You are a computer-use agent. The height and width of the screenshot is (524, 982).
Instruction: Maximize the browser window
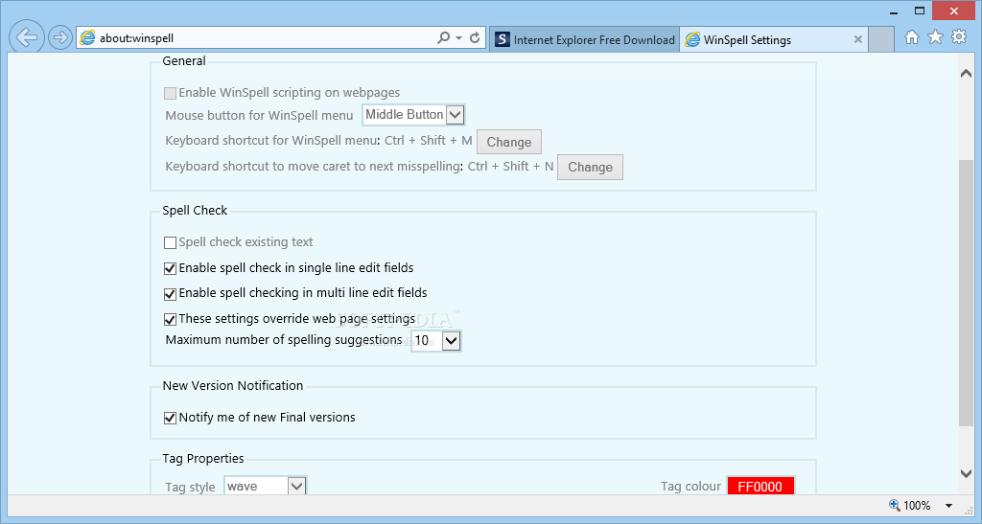(x=920, y=11)
